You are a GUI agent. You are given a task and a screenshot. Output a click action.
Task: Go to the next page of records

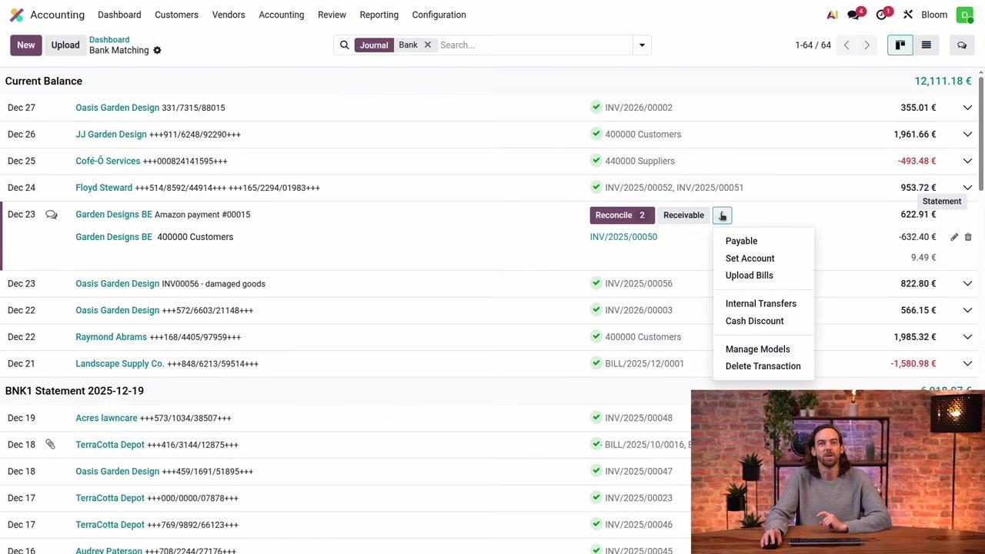pos(866,45)
